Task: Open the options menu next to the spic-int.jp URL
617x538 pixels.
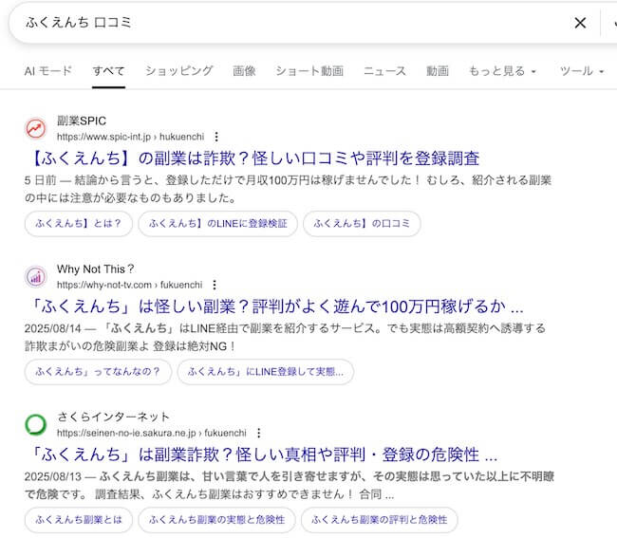Action: coord(216,137)
